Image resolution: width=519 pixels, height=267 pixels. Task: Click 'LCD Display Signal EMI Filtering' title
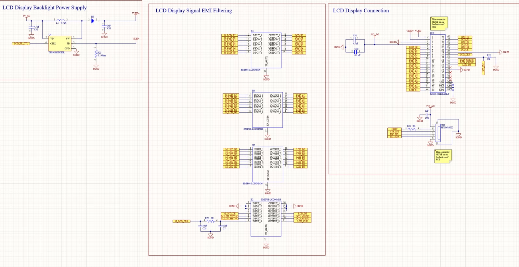coord(194,11)
